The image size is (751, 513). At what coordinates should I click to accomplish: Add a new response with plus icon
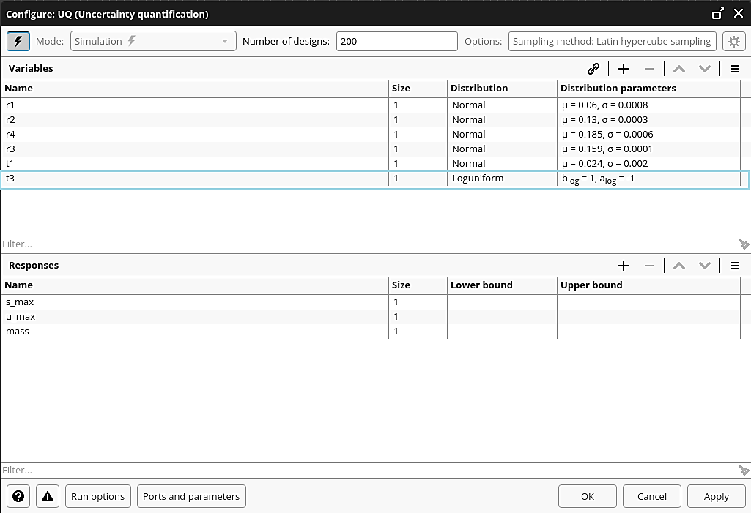tap(623, 266)
